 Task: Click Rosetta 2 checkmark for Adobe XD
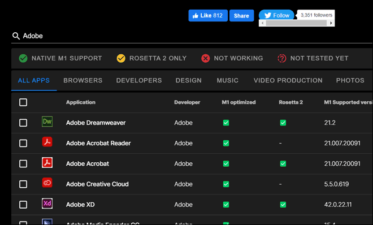[283, 205]
